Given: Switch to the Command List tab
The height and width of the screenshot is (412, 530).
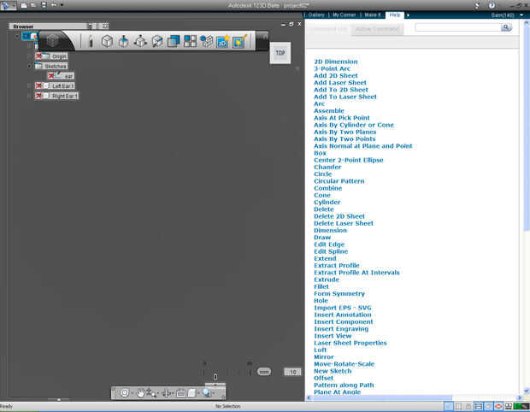Looking at the screenshot, I should click(x=328, y=29).
